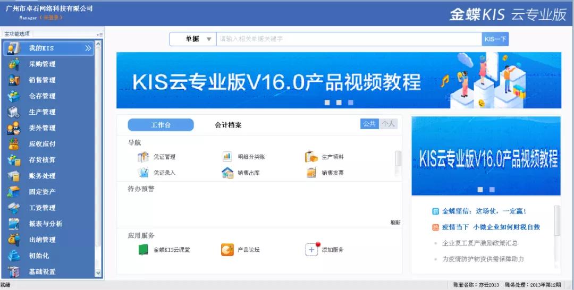The height and width of the screenshot is (290, 574).
Task: Select second carousel dot on top banner
Action: (339, 103)
